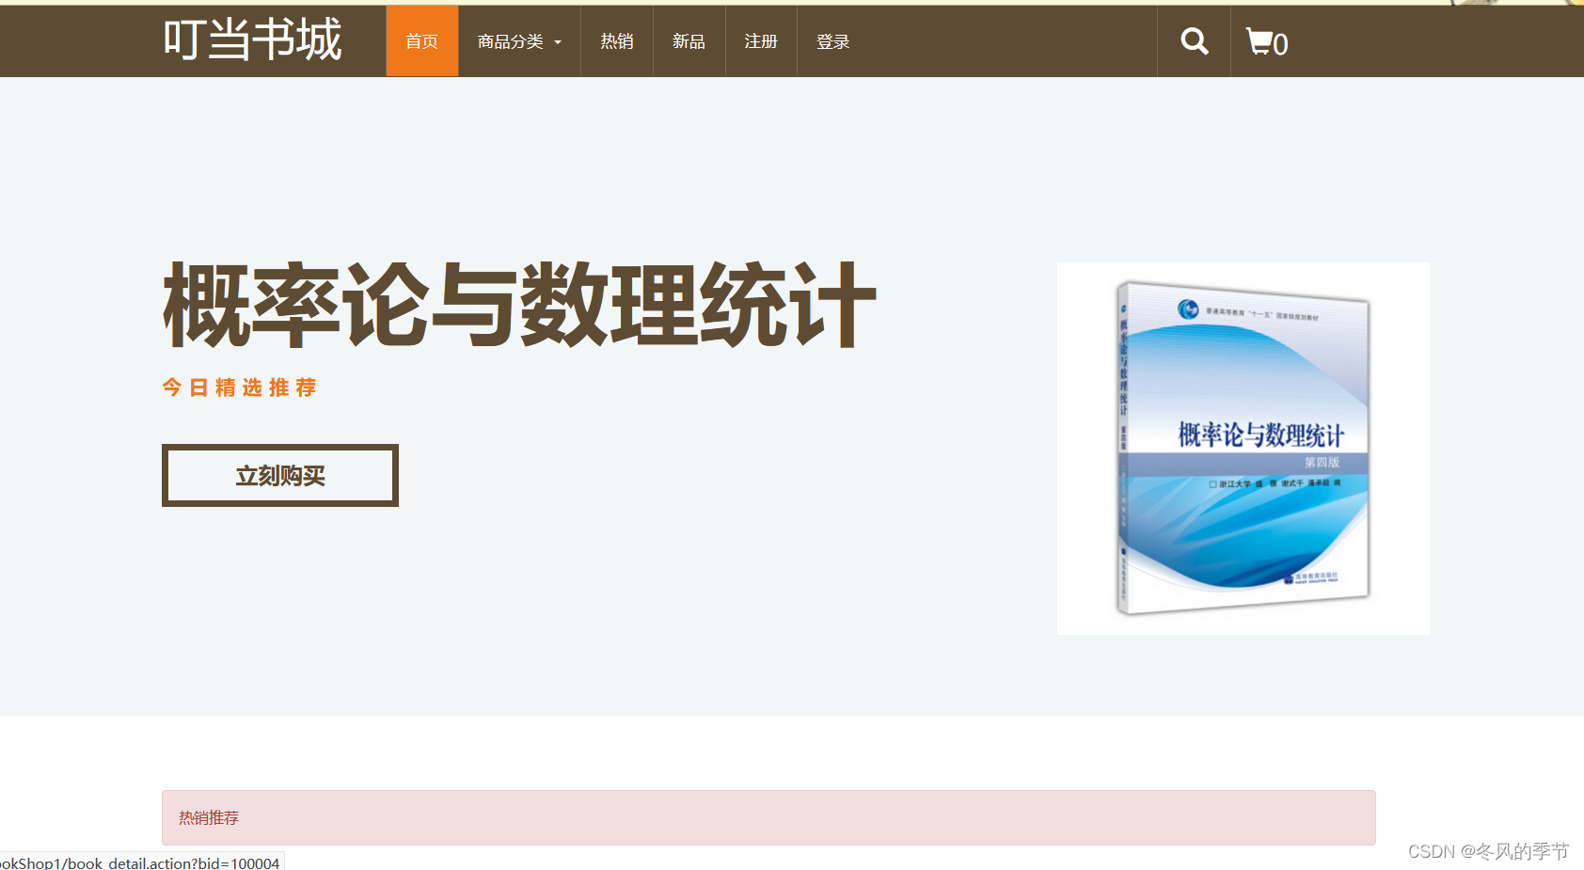This screenshot has height=870, width=1584.
Task: Open the 概率论与数理统计 book cover image
Action: coord(1243,448)
